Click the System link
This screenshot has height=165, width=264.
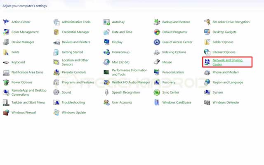(218, 92)
